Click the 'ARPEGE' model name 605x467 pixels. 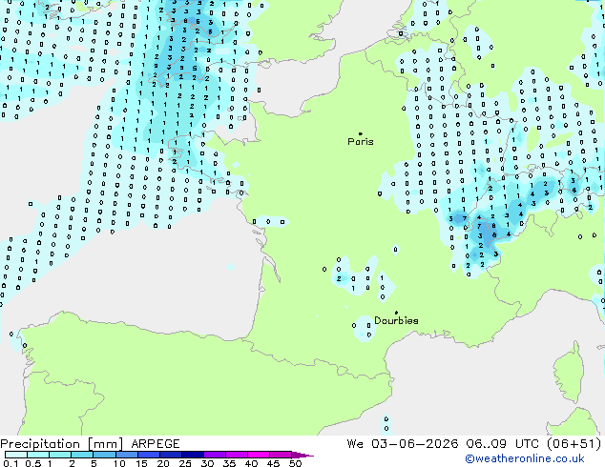click(156, 444)
